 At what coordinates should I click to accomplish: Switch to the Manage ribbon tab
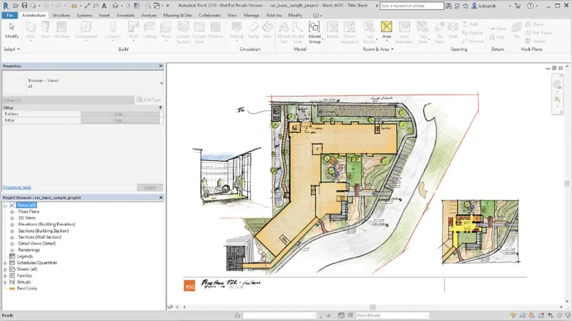[252, 15]
